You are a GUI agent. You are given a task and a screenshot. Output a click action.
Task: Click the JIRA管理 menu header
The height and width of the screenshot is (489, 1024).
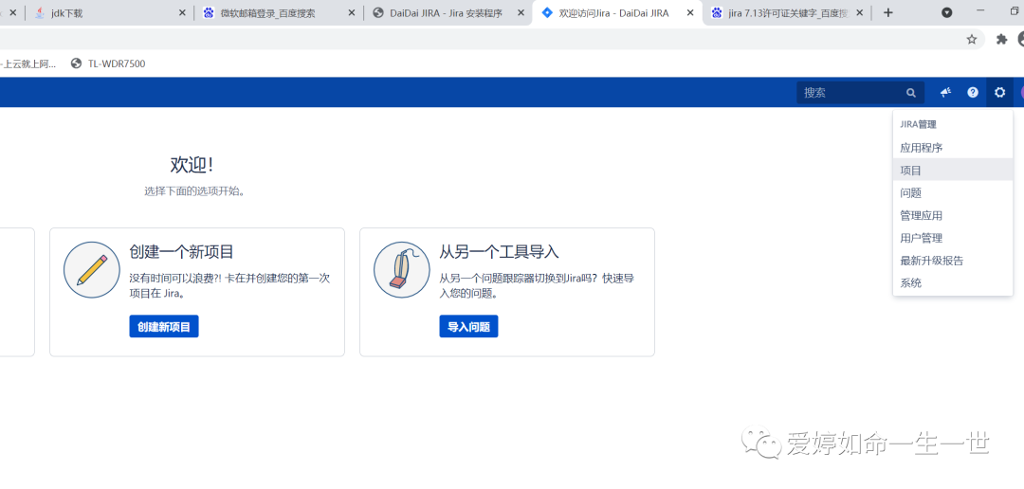click(918, 124)
